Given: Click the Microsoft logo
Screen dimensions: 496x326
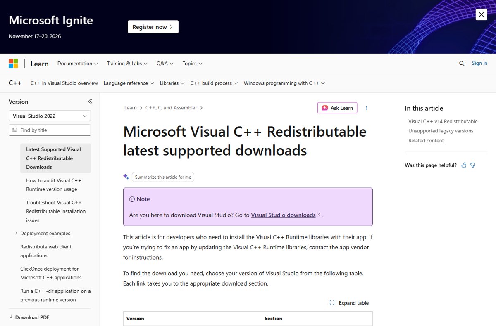Looking at the screenshot, I should point(13,63).
